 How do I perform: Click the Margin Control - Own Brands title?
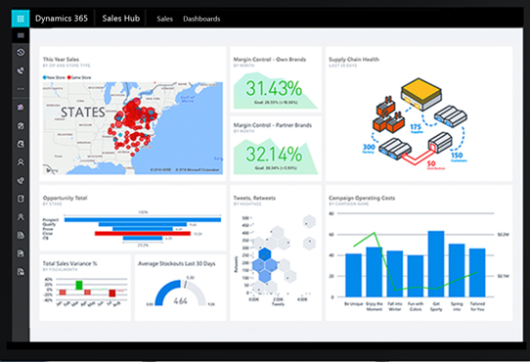click(269, 60)
